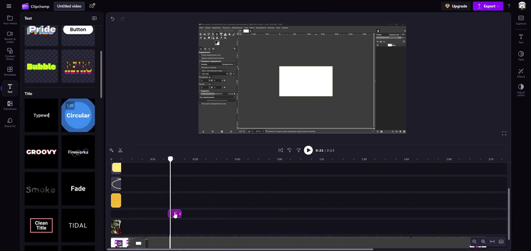Skip back to the start
531x251 pixels.
pyautogui.click(x=281, y=150)
